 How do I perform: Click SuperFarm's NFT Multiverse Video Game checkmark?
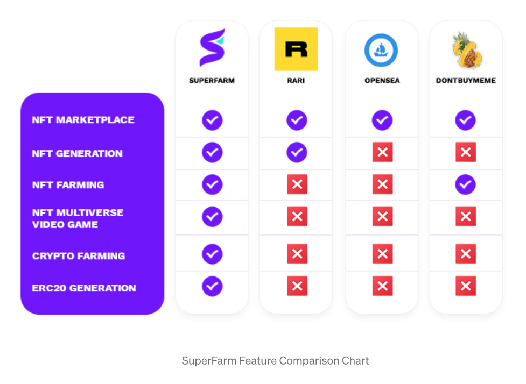coord(212,217)
